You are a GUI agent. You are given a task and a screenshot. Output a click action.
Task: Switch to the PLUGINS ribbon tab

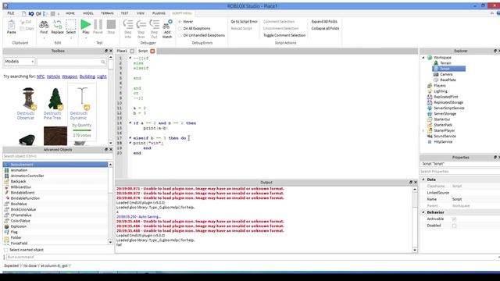[x=159, y=13]
